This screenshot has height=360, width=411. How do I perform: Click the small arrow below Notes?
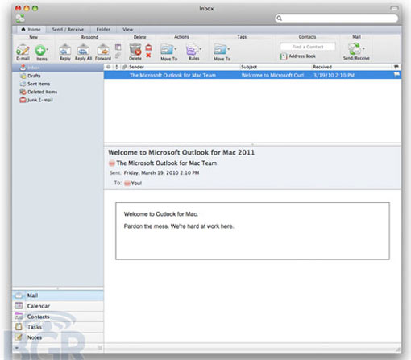tap(17, 348)
